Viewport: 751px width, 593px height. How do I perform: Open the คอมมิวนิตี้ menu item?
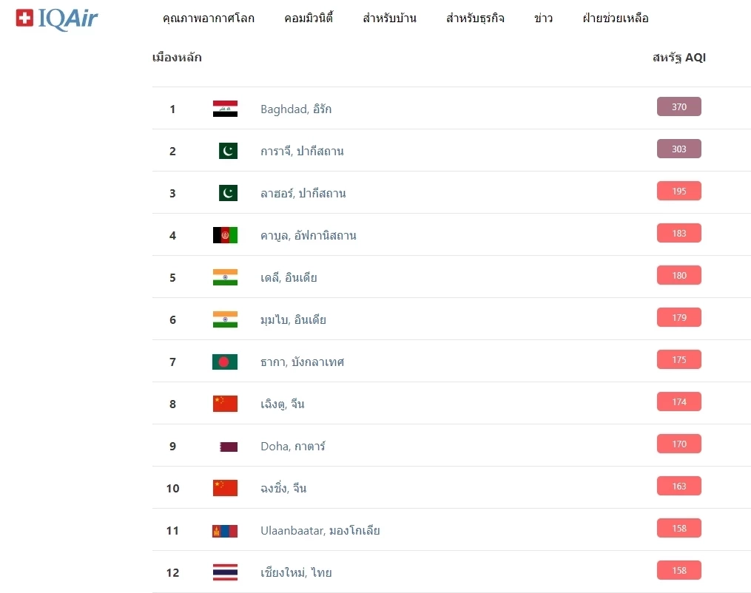pos(309,18)
